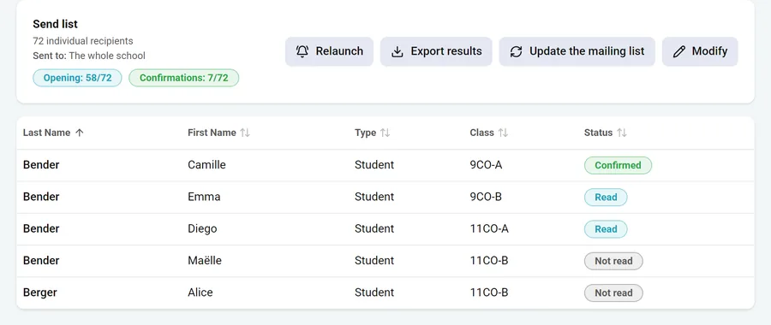Click Student type in Maëlle's row

374,261
